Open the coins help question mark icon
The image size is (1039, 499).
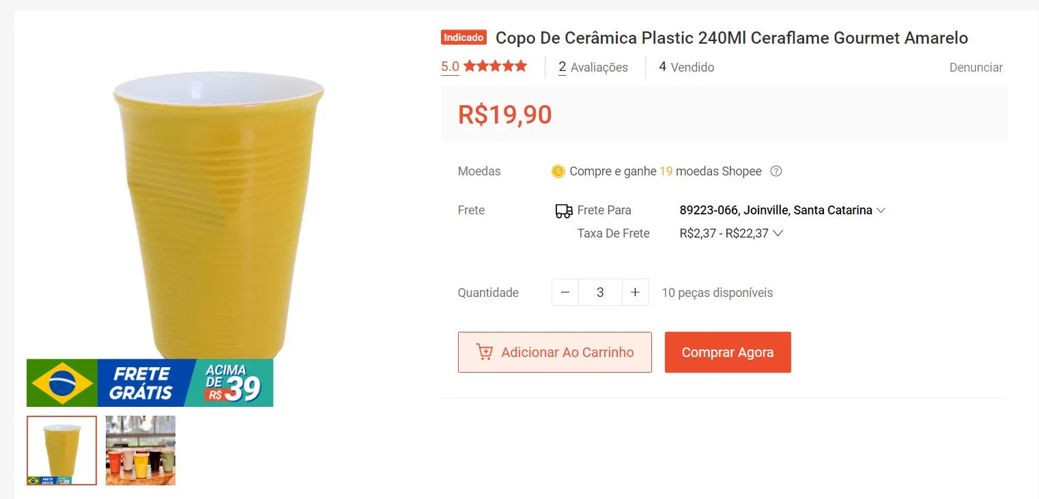[x=776, y=171]
